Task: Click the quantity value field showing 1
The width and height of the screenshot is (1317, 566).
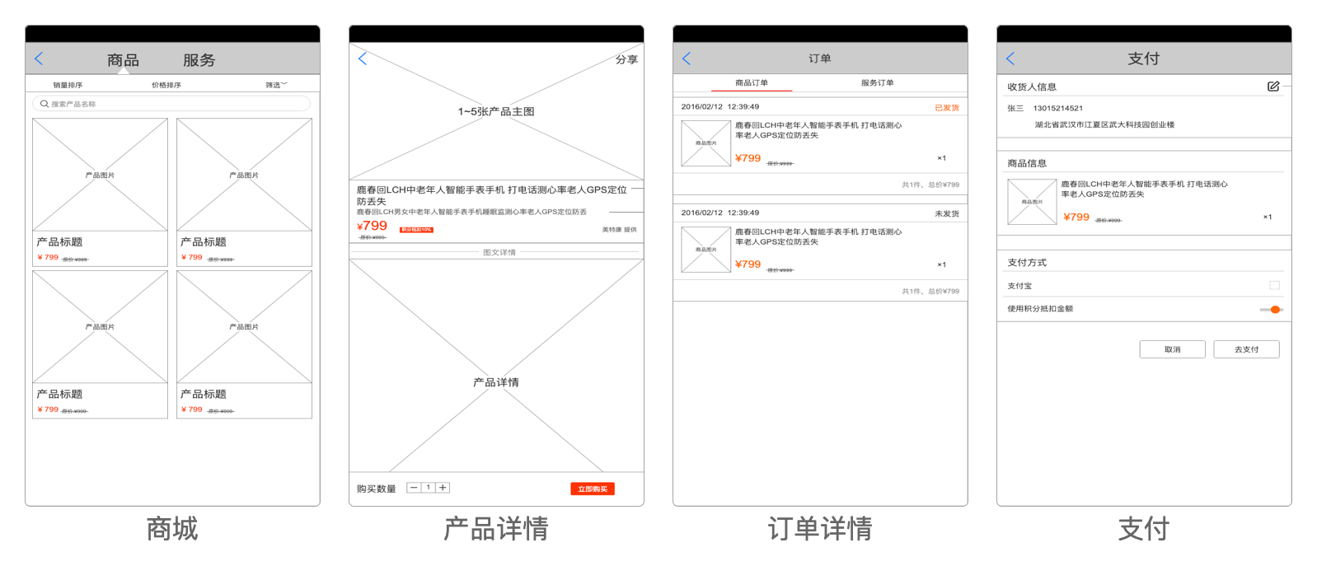Action: tap(429, 488)
